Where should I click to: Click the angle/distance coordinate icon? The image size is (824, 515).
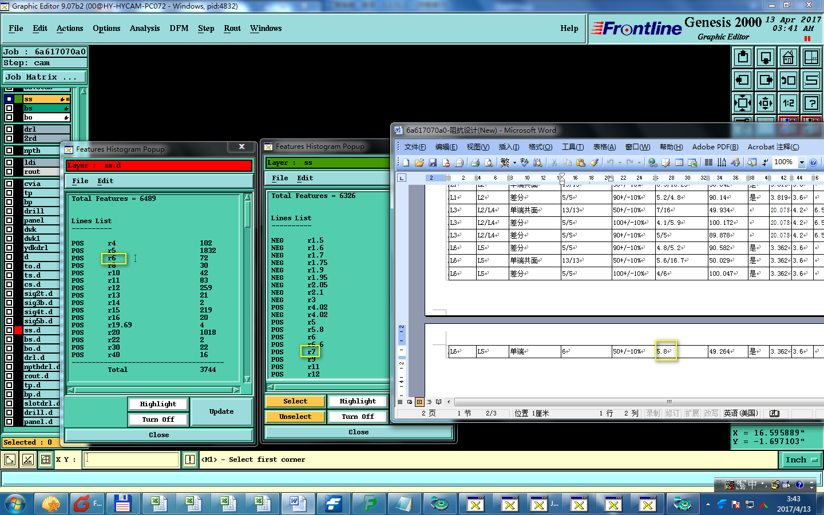click(28, 459)
